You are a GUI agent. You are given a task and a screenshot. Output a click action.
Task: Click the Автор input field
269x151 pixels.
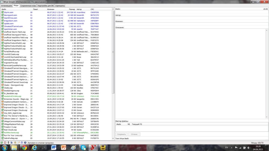click(192, 18)
